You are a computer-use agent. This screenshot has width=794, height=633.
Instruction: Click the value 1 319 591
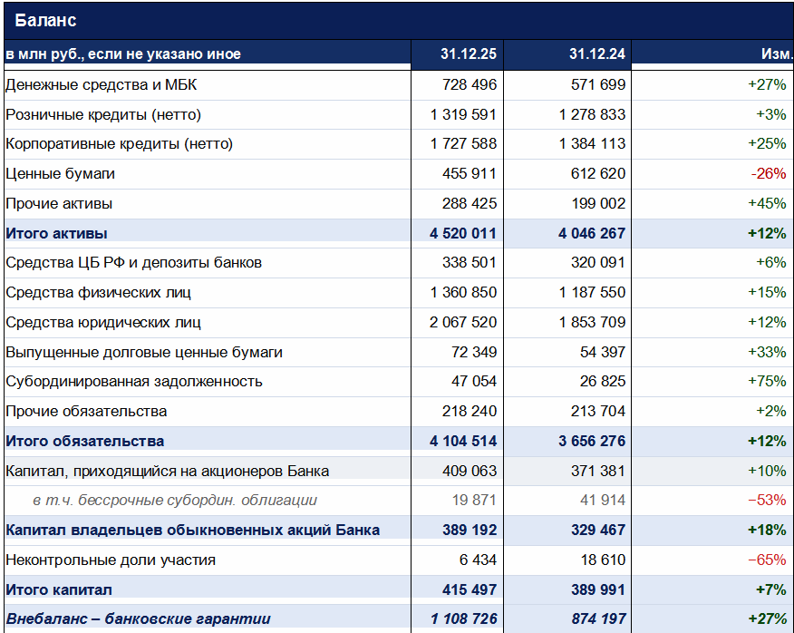(464, 115)
